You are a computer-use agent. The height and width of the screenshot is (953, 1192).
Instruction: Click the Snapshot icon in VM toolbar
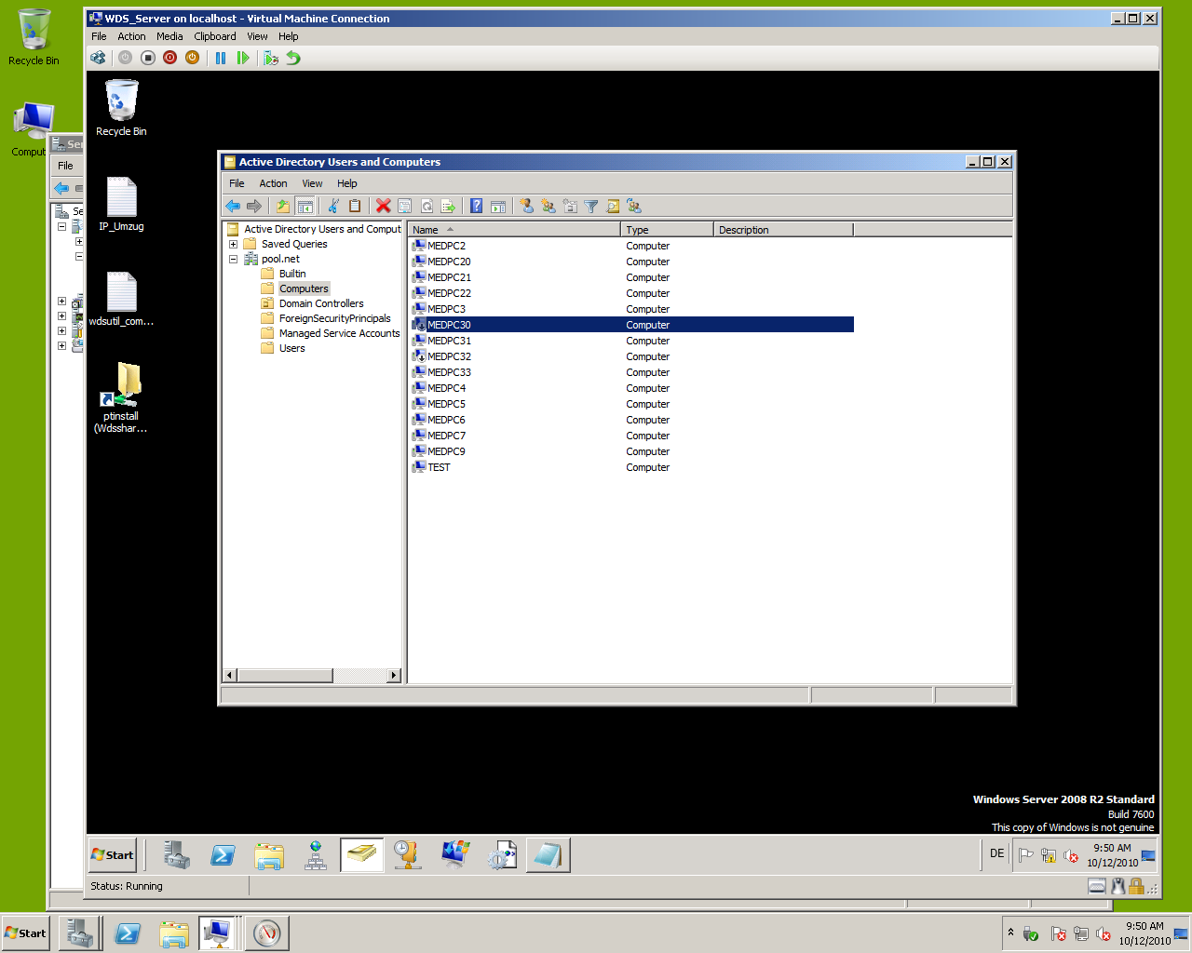click(x=271, y=58)
